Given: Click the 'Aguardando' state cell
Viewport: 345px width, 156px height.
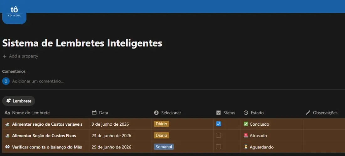Looking at the screenshot, I should (272, 147).
